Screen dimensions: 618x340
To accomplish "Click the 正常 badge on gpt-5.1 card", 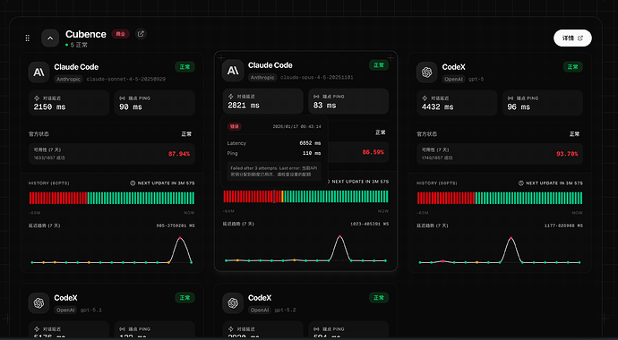I will click(185, 298).
